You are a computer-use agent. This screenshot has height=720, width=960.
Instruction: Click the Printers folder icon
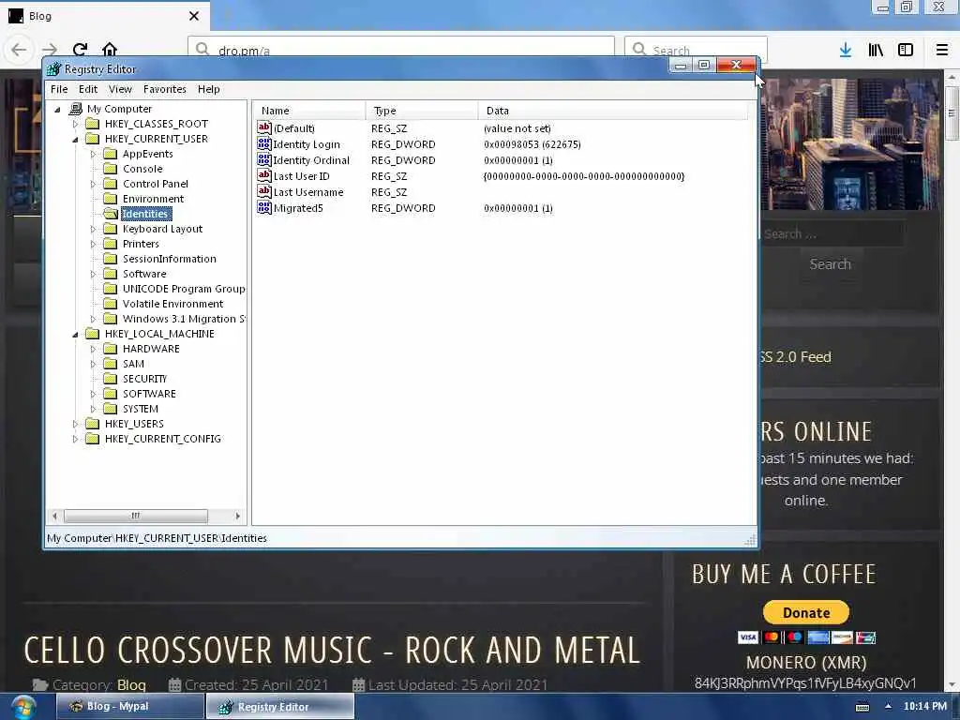coord(111,244)
